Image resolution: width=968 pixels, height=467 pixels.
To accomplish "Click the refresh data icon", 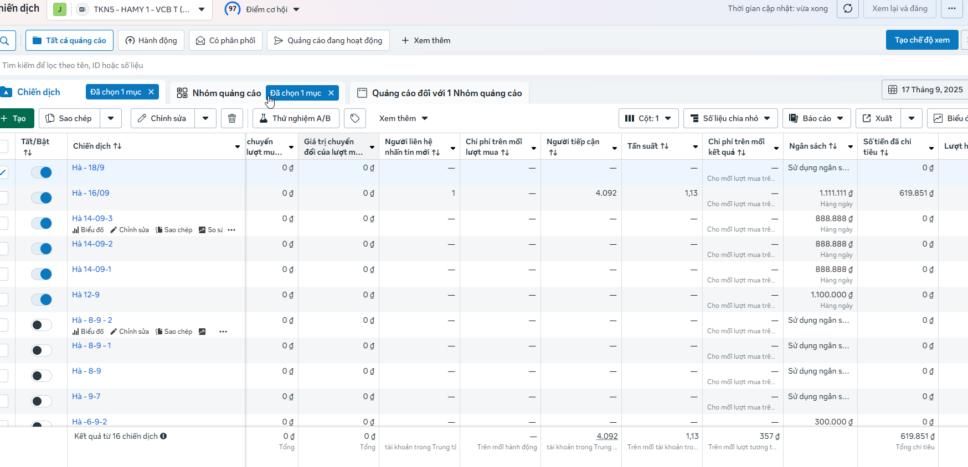I will (848, 9).
